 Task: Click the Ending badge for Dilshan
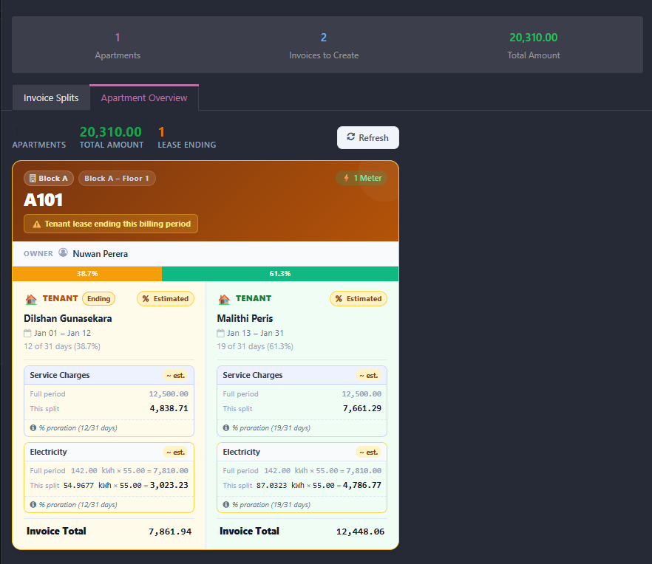(98, 299)
